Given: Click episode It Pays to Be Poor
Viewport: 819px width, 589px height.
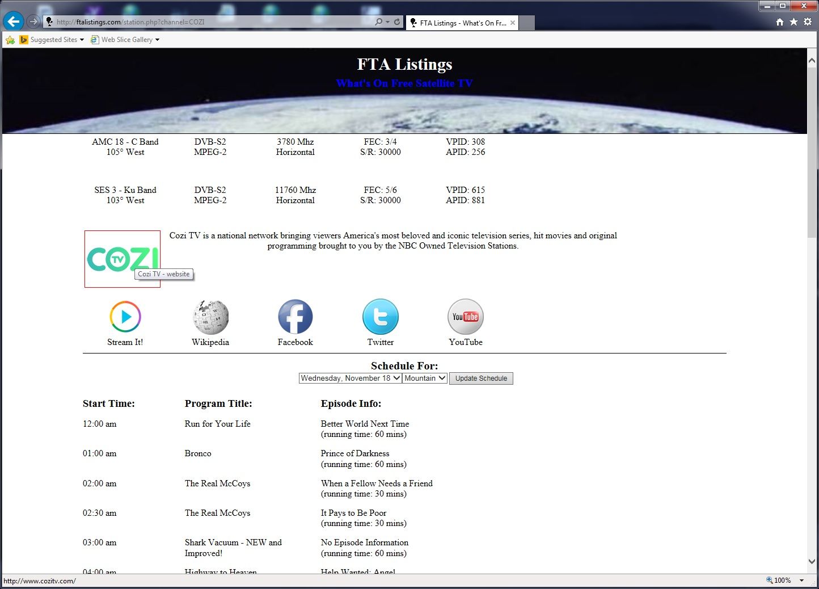Looking at the screenshot, I should click(x=353, y=513).
